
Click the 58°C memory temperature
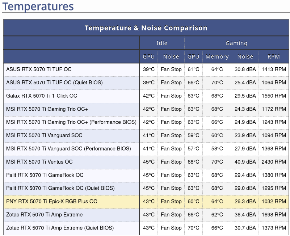click(x=217, y=149)
